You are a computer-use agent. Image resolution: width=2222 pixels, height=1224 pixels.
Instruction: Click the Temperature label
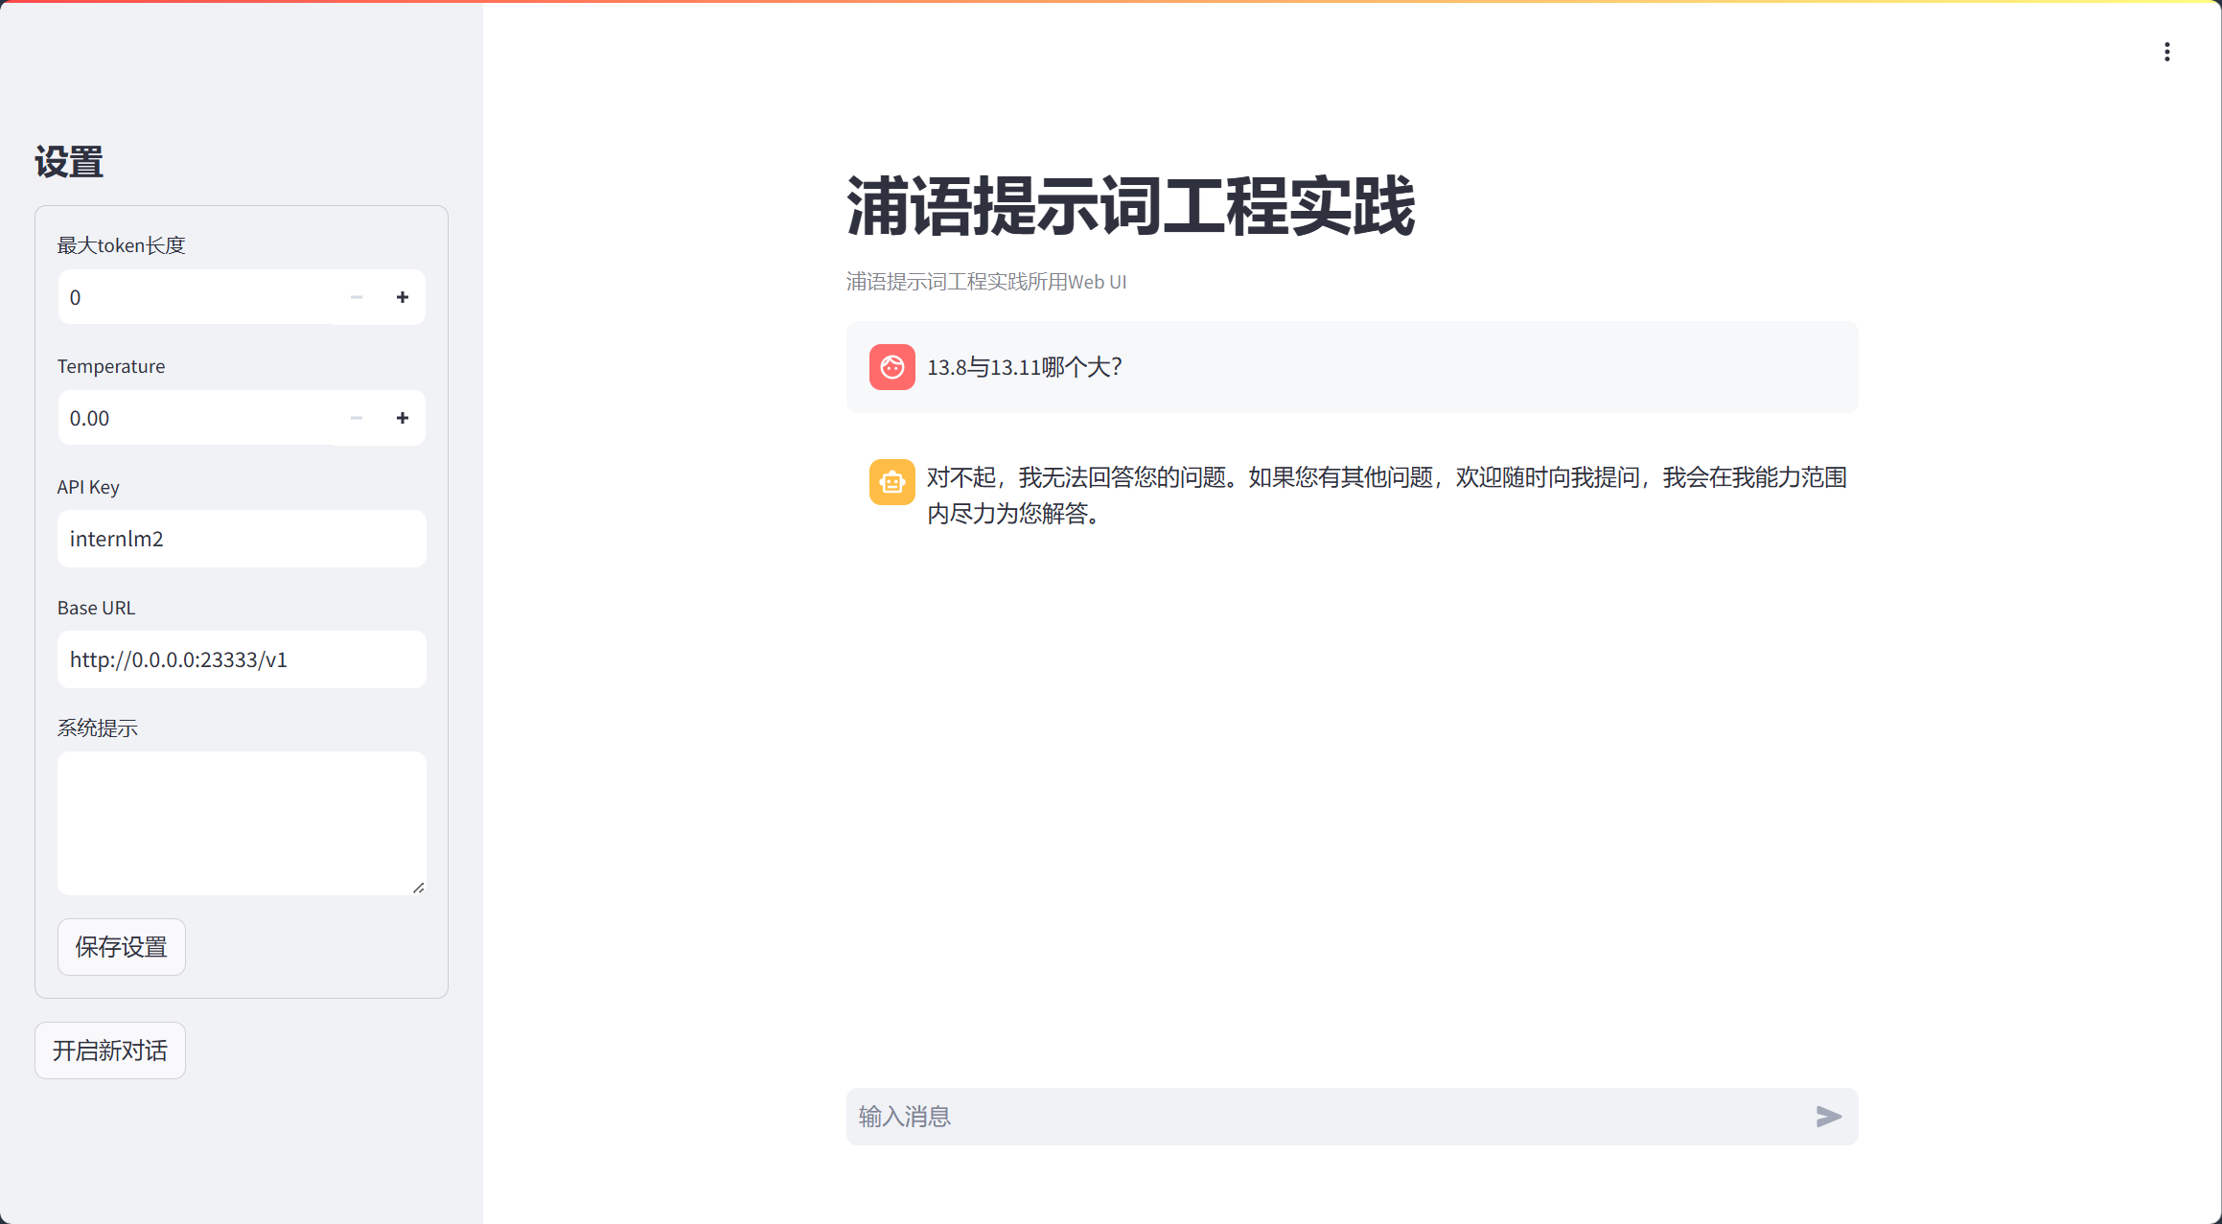pyautogui.click(x=111, y=366)
